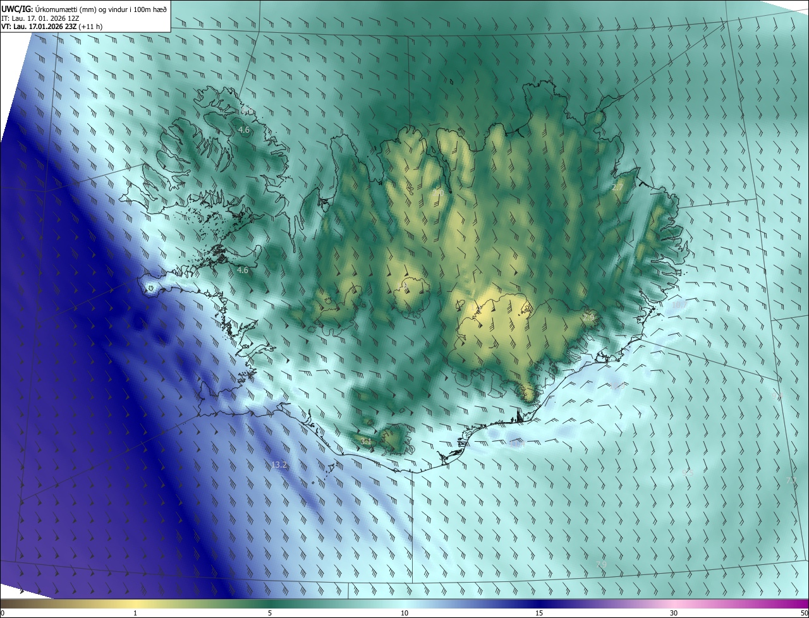Click the 2.7 value label in northeast Iceland

(618, 188)
